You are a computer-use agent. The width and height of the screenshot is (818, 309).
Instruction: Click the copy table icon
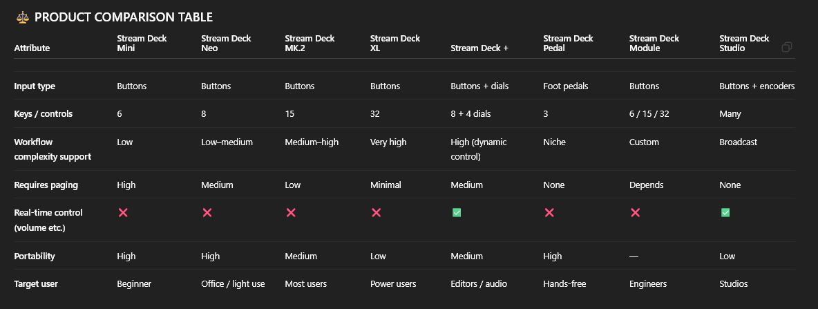[x=786, y=48]
